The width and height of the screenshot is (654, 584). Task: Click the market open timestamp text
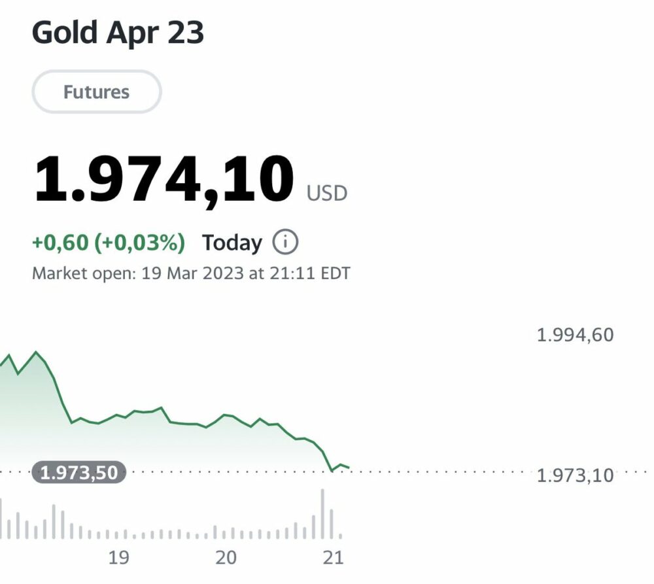[191, 273]
